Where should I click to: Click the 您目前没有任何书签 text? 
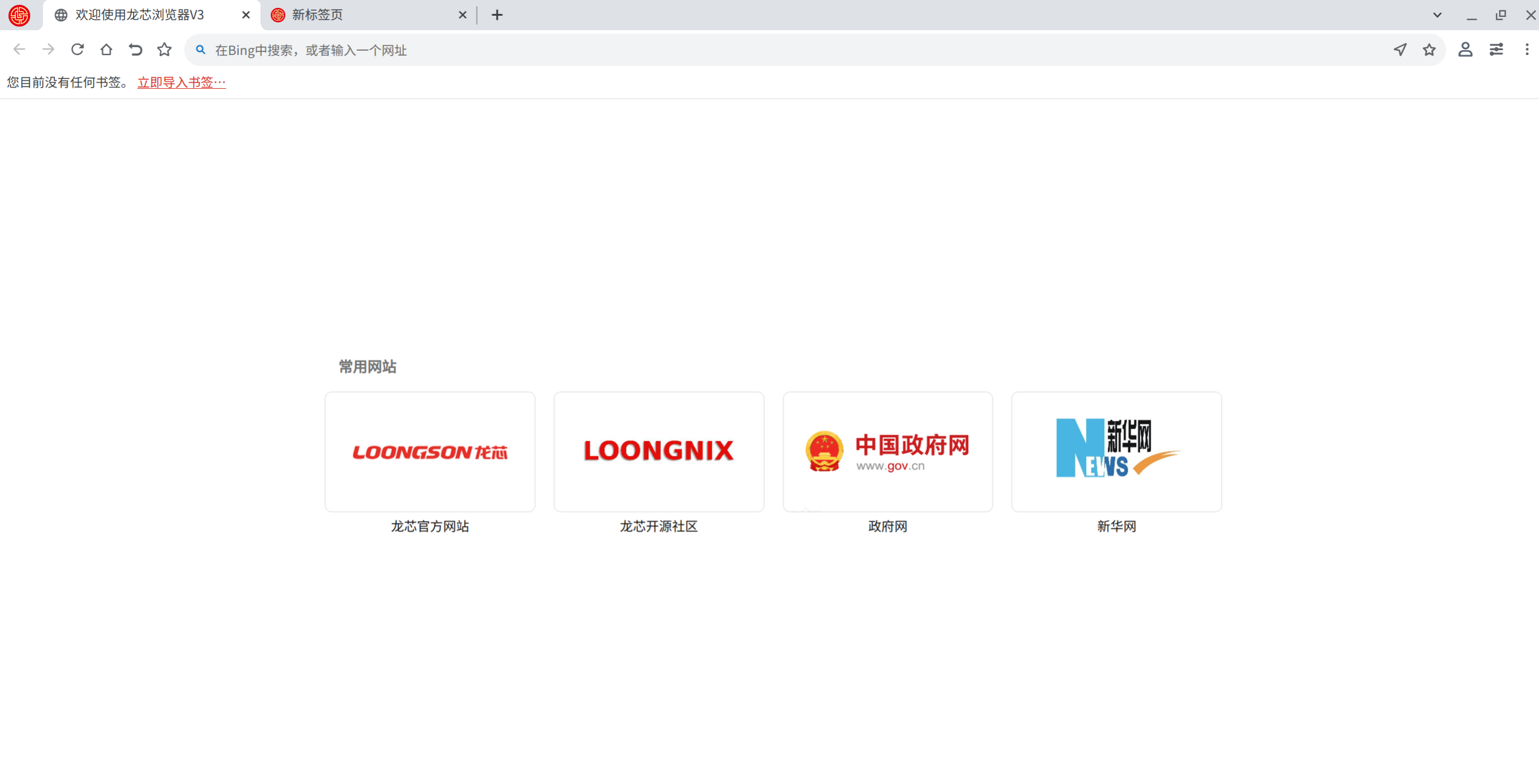pos(68,82)
